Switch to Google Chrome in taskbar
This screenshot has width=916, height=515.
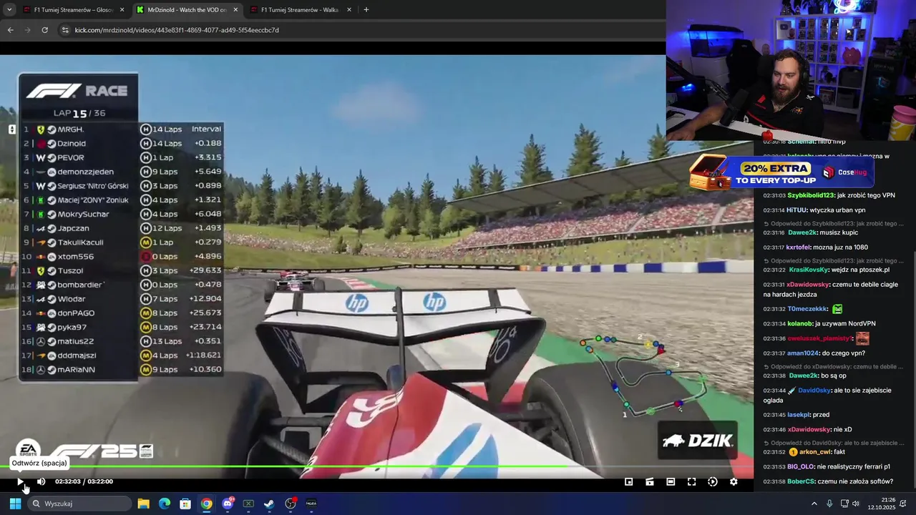tap(206, 504)
